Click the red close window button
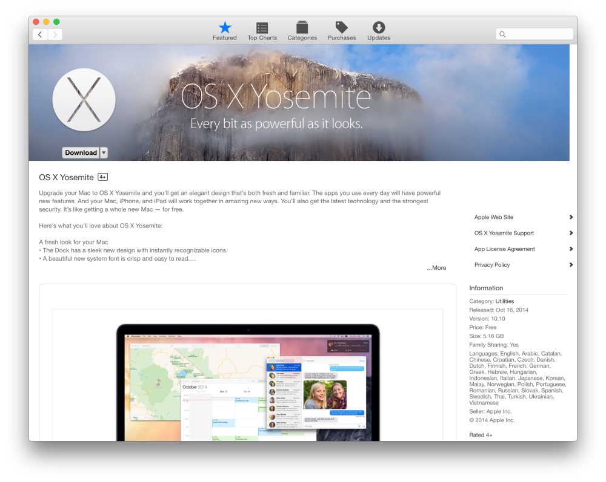Image resolution: width=606 pixels, height=482 pixels. tap(36, 22)
